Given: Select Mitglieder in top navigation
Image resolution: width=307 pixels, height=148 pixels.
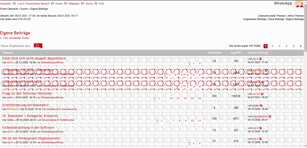Looking at the screenshot, I should pyautogui.click(x=74, y=4).
